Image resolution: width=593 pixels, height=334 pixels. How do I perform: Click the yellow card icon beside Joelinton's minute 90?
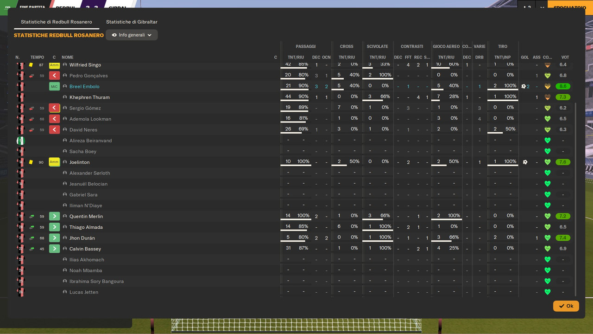click(x=31, y=162)
